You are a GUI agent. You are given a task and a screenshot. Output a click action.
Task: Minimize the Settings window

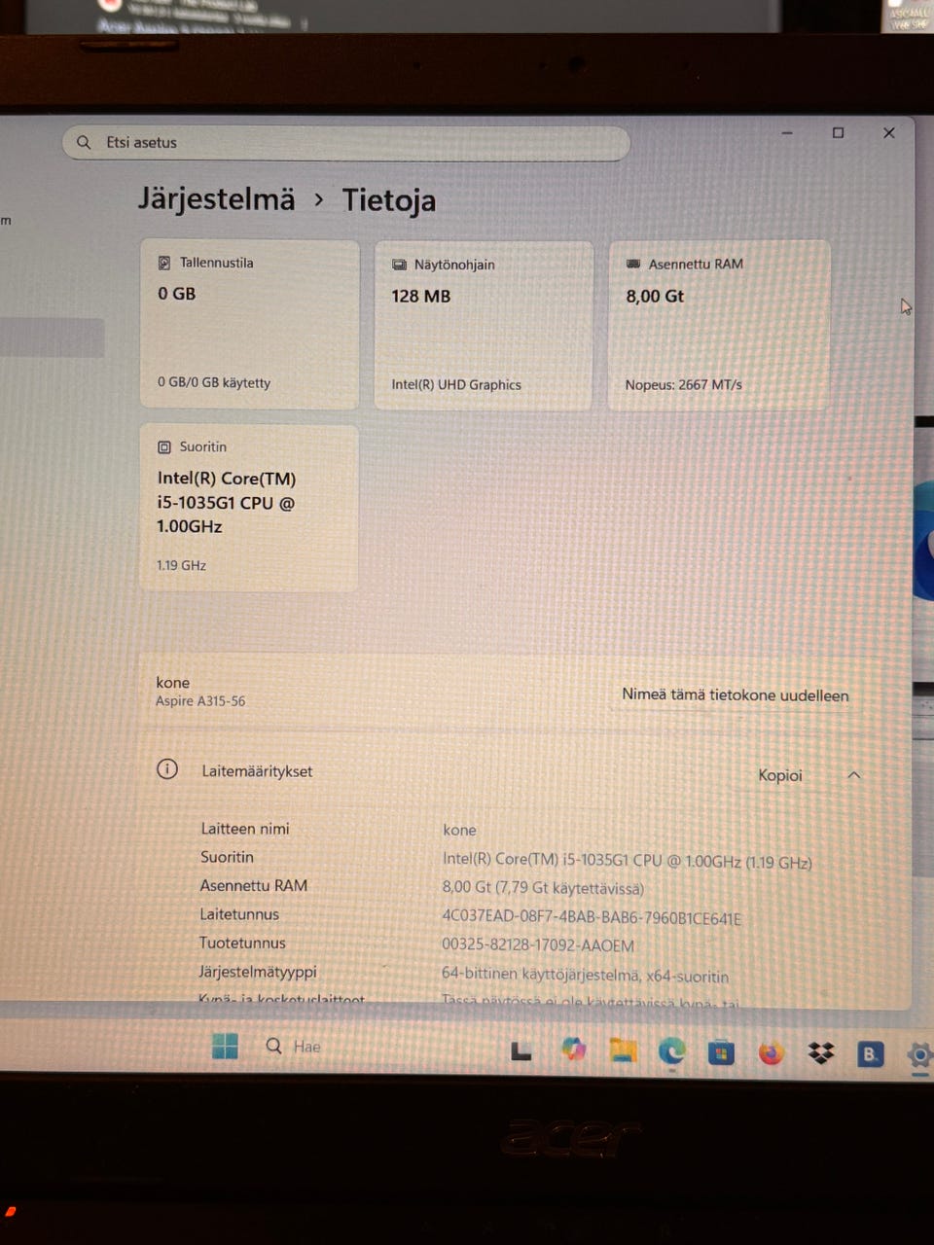[x=787, y=132]
